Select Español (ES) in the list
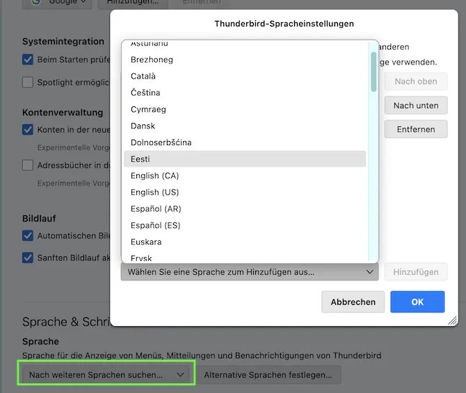Image resolution: width=466 pixels, height=393 pixels. (x=245, y=226)
